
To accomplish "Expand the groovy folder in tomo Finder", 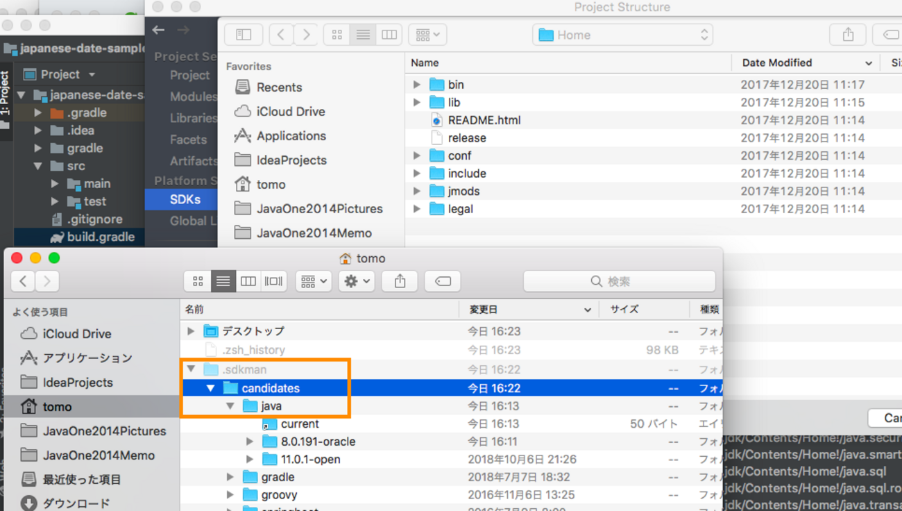I will click(230, 495).
